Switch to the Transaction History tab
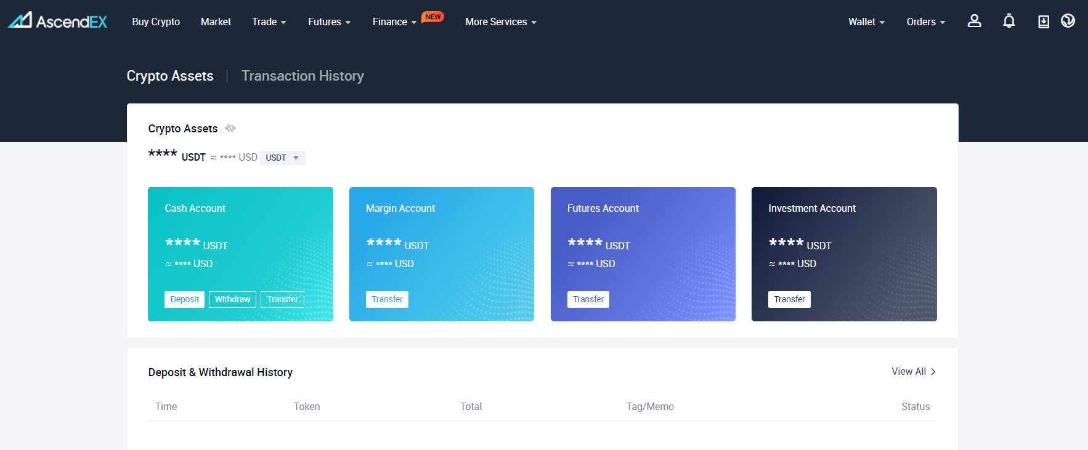 pos(302,76)
